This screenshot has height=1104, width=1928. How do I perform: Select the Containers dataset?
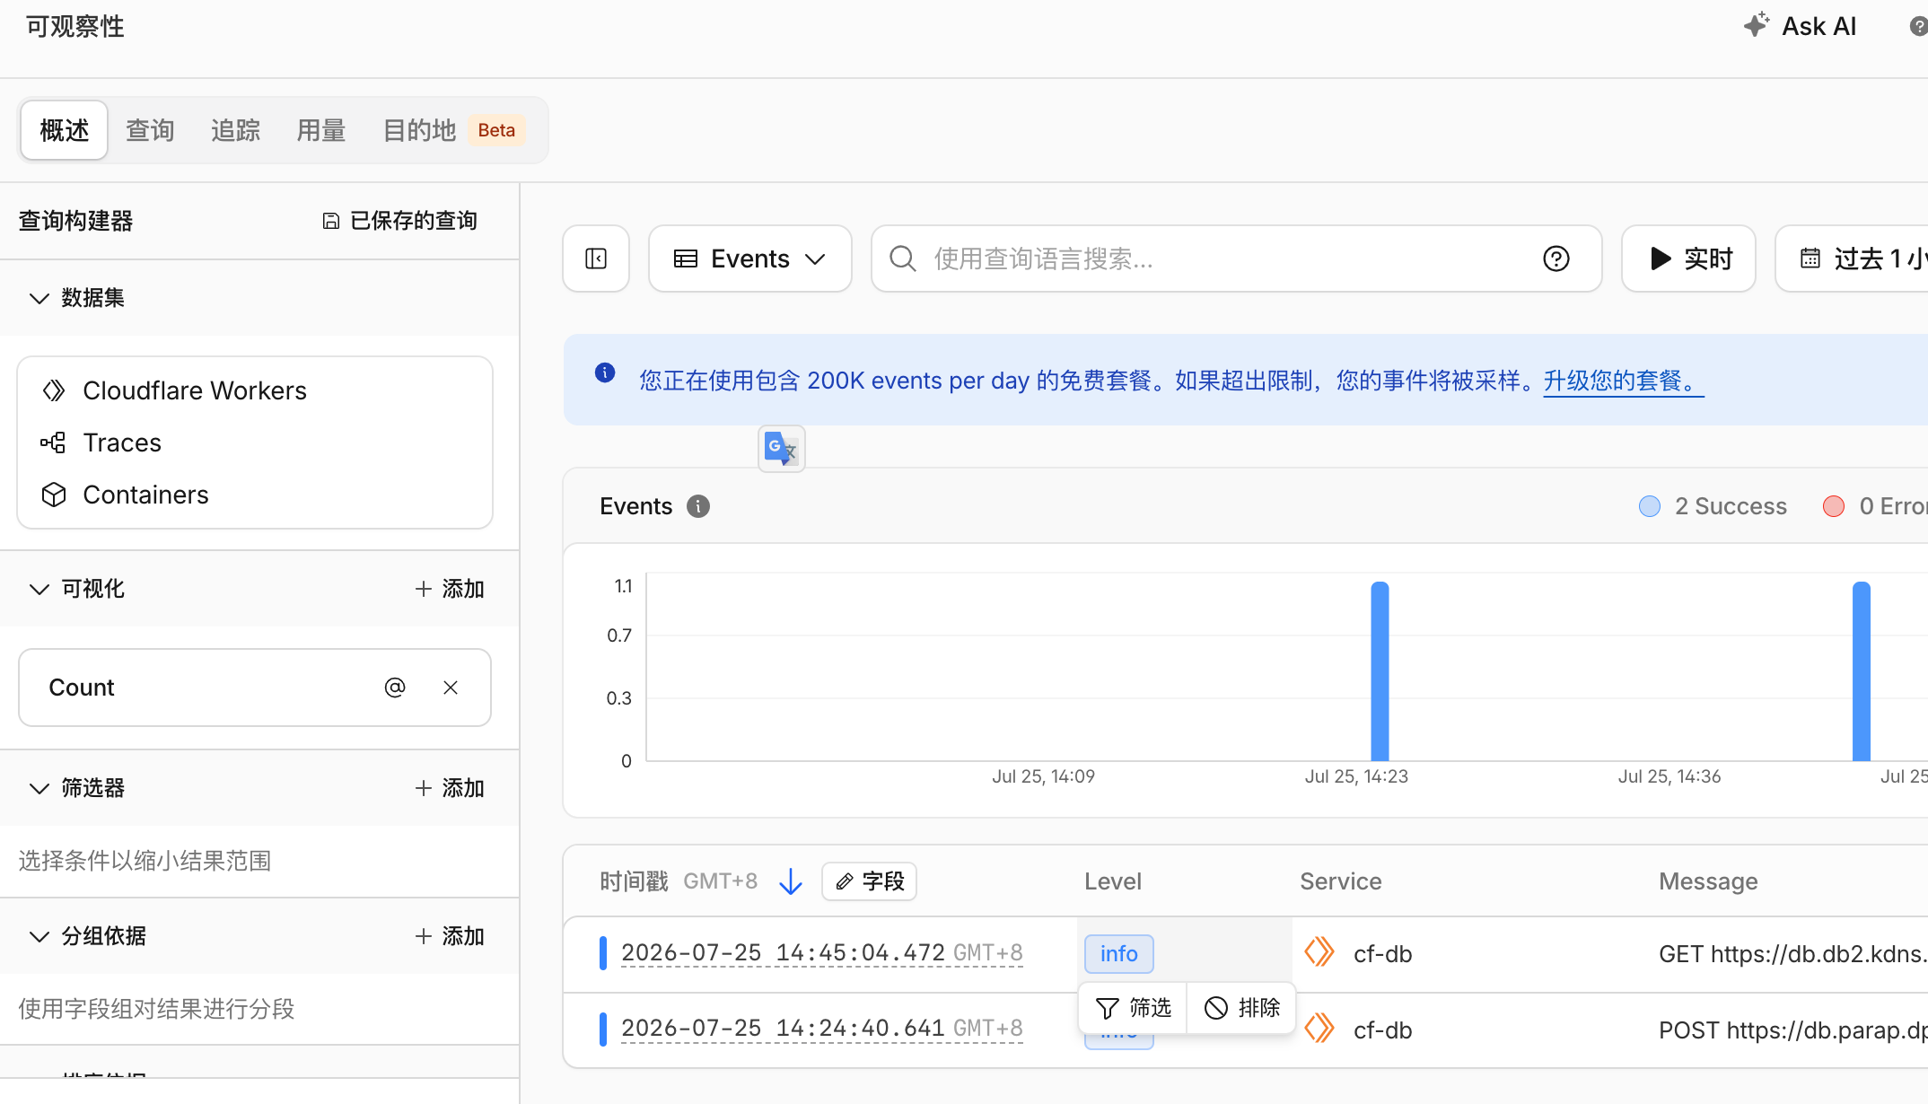coord(255,495)
